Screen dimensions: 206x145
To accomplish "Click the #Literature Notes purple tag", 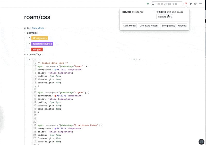I will [x=42, y=44].
